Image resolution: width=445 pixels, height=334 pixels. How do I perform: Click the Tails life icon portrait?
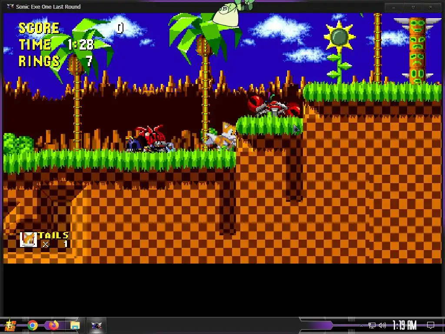[28, 240]
